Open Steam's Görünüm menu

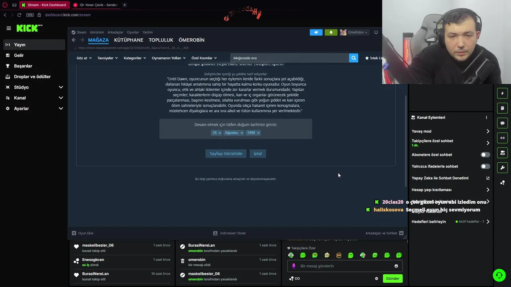click(97, 32)
